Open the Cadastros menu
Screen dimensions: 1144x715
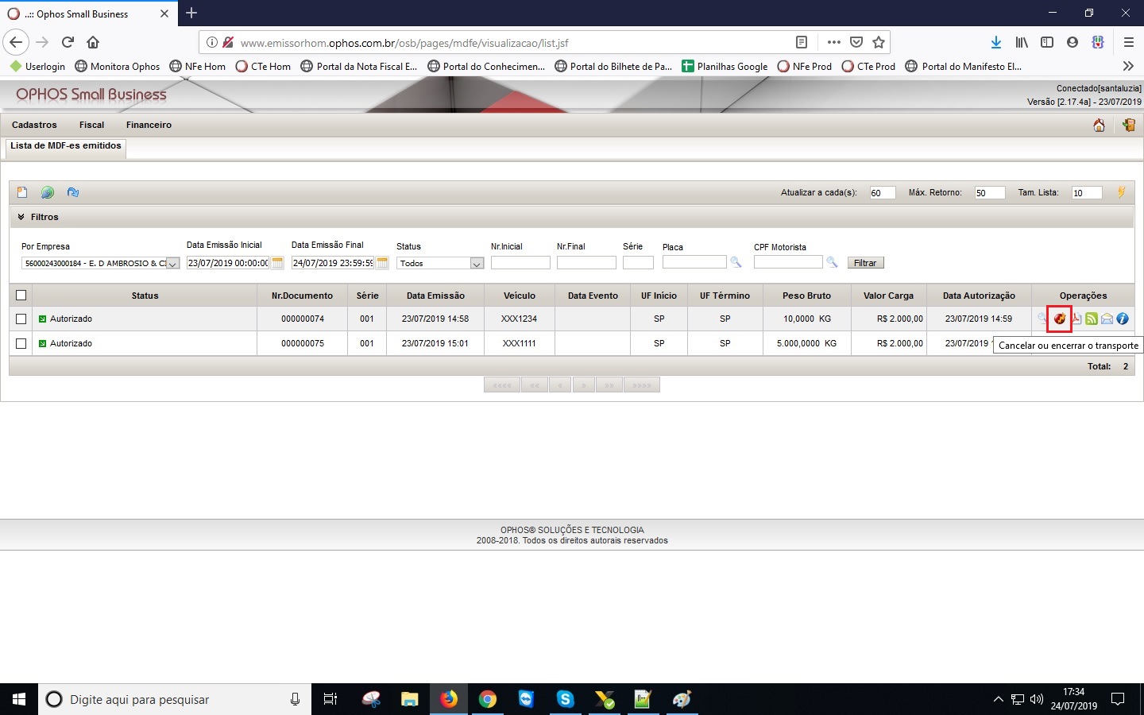[34, 125]
